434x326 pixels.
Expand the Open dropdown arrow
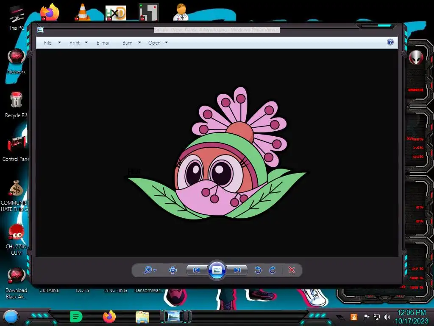(x=166, y=43)
